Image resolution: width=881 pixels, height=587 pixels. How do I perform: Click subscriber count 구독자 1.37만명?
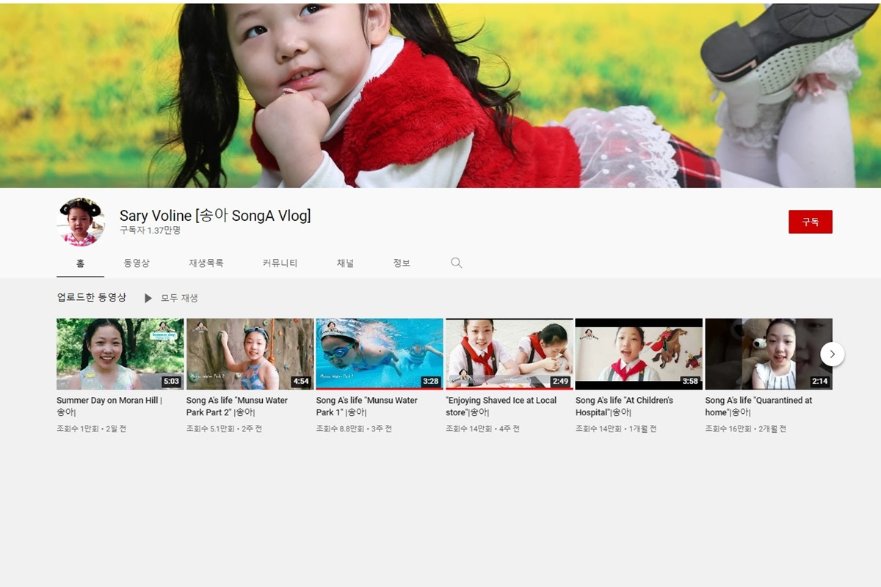[151, 230]
